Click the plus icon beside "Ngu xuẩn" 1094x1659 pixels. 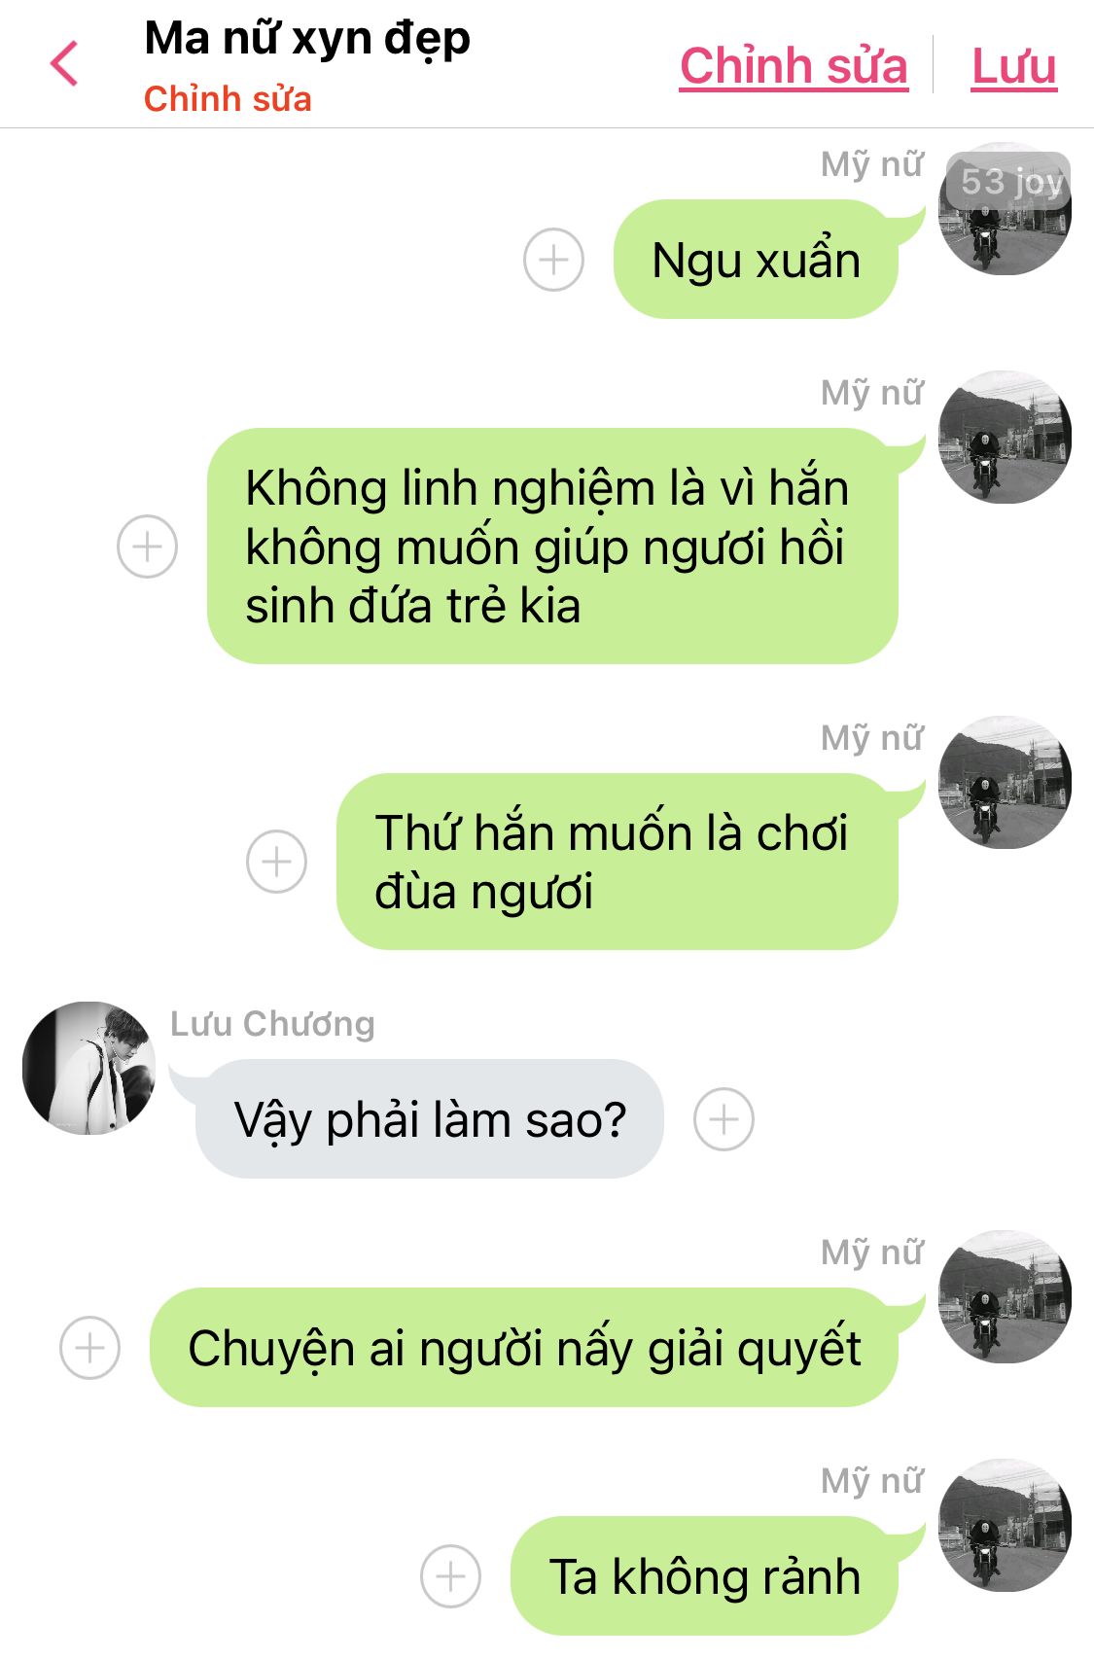[x=553, y=260]
